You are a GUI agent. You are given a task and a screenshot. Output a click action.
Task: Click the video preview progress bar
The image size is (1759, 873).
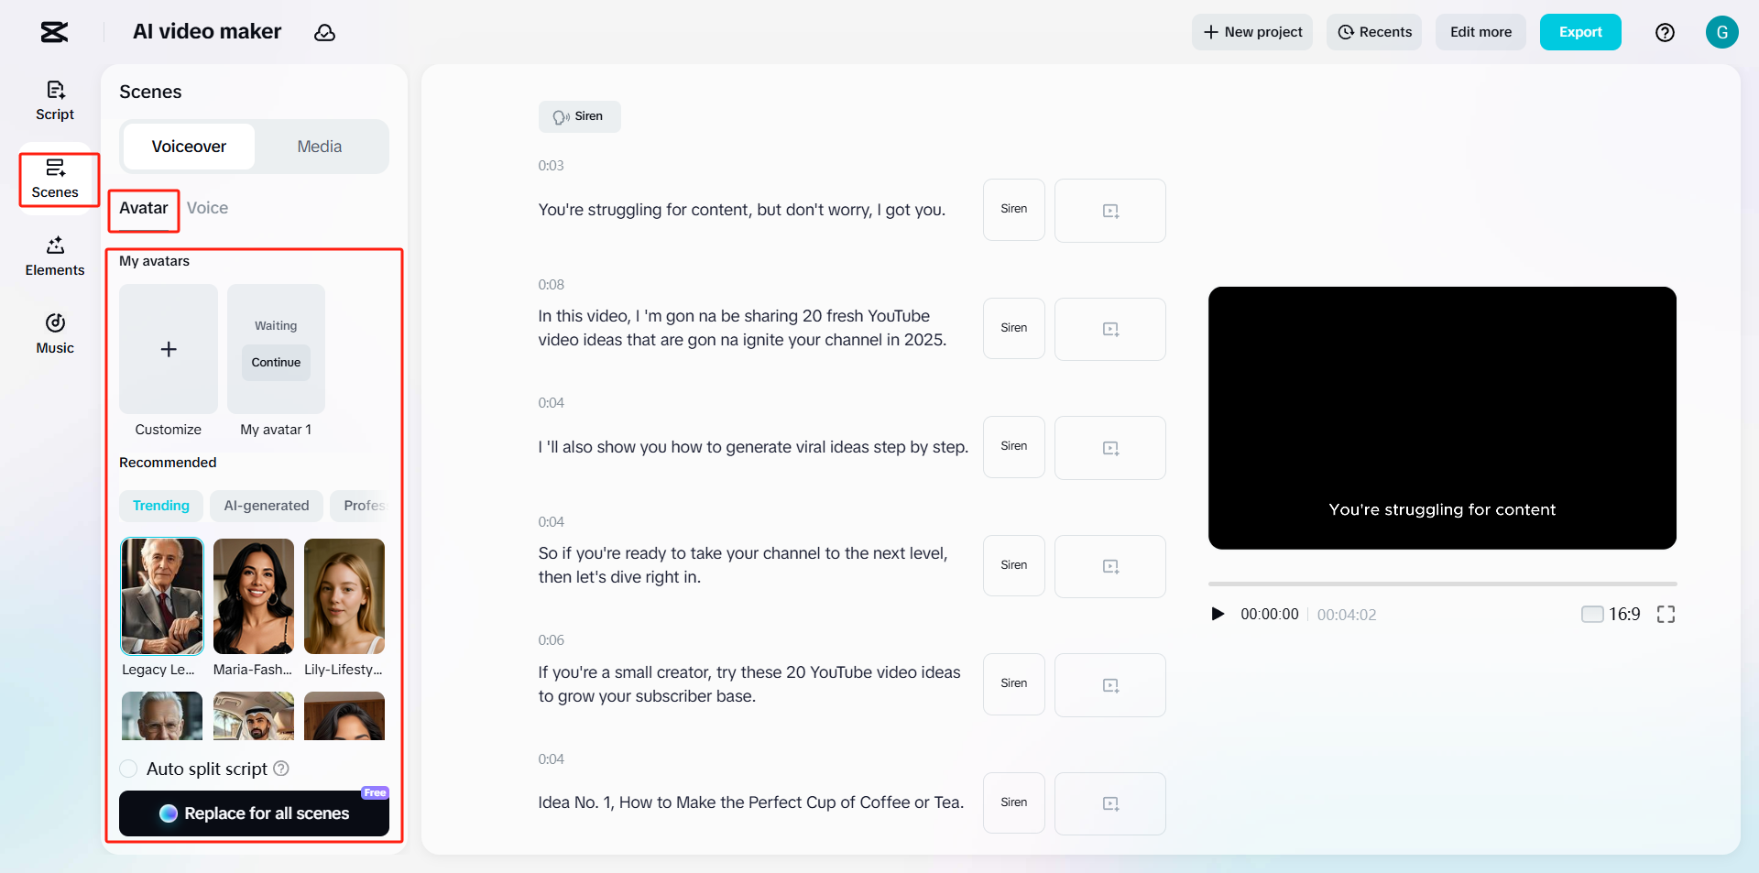(1442, 584)
